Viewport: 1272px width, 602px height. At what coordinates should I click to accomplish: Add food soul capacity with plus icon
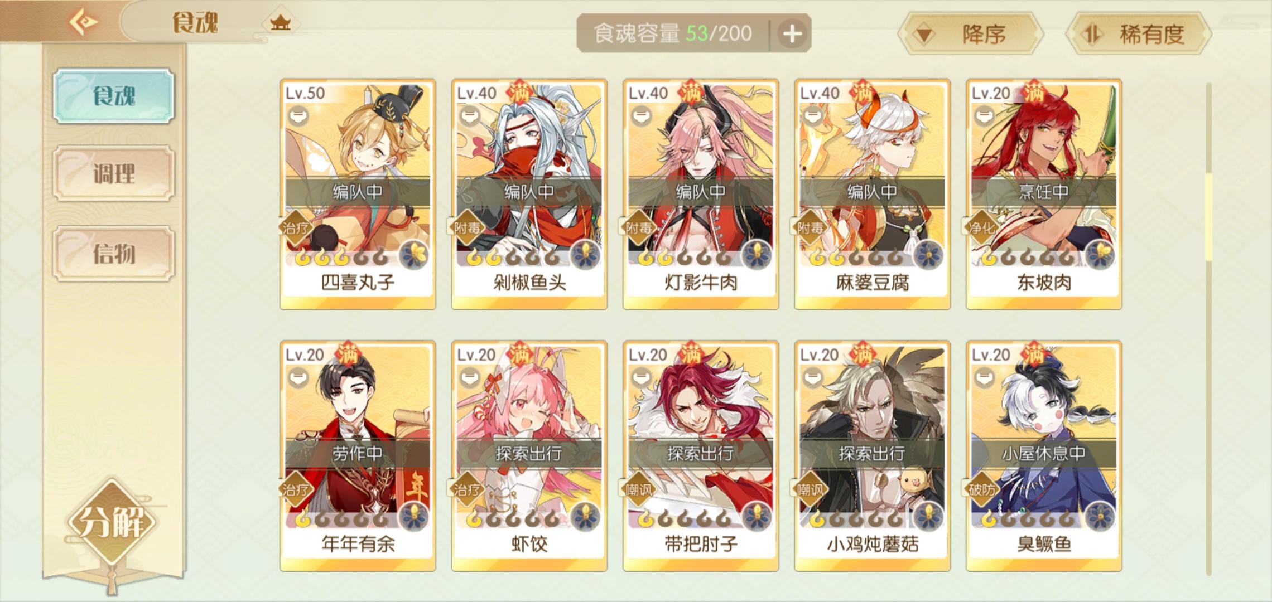click(792, 34)
